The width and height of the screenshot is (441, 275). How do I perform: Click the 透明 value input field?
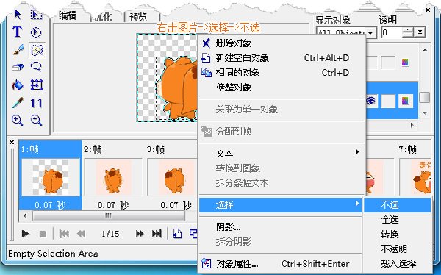tap(392, 32)
